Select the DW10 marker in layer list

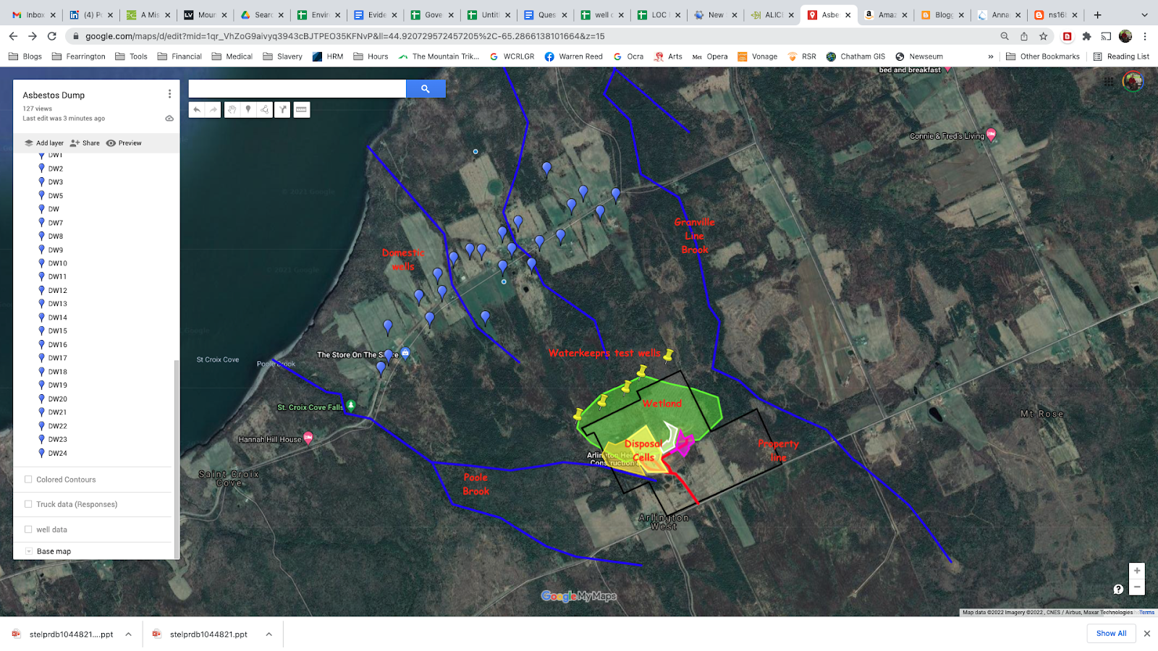(x=58, y=263)
